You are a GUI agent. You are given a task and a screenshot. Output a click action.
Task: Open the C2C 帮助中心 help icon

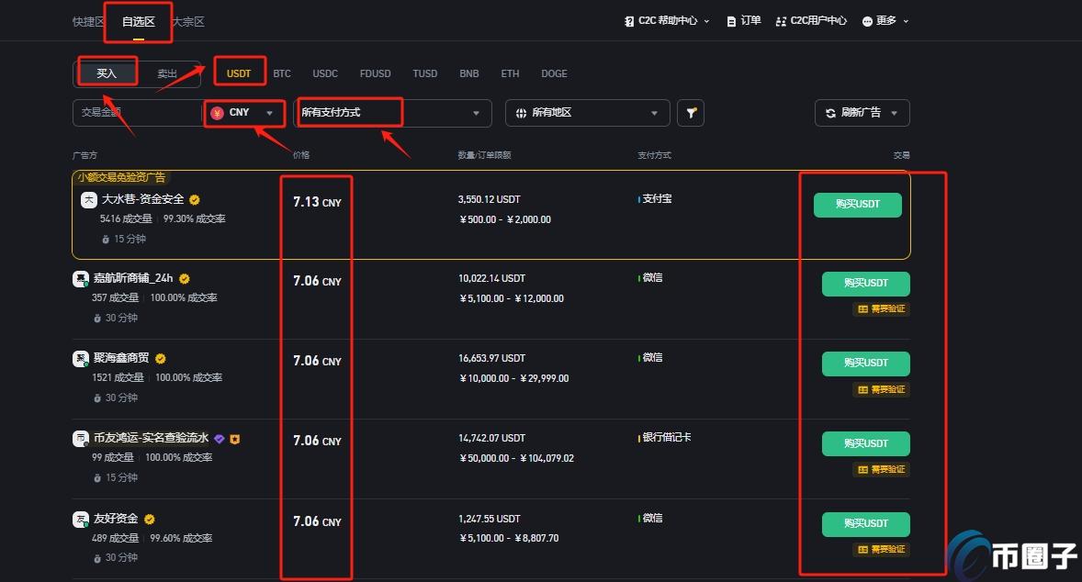(627, 20)
